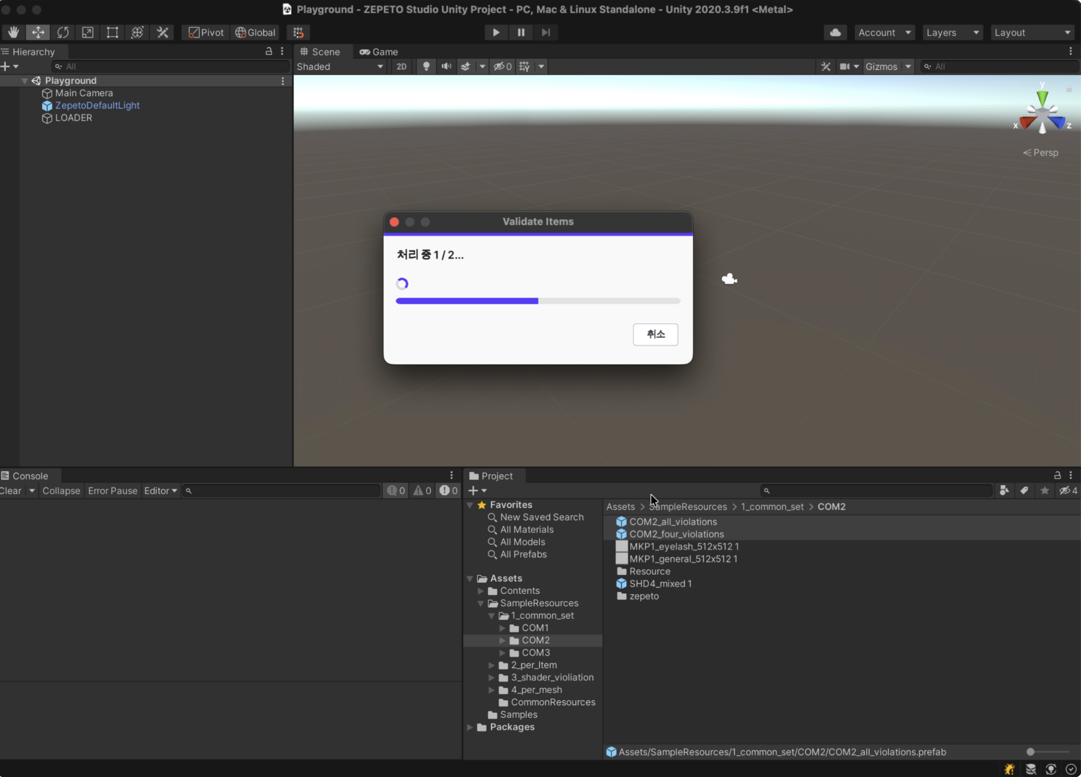Click the pause button
The height and width of the screenshot is (777, 1081).
(521, 32)
